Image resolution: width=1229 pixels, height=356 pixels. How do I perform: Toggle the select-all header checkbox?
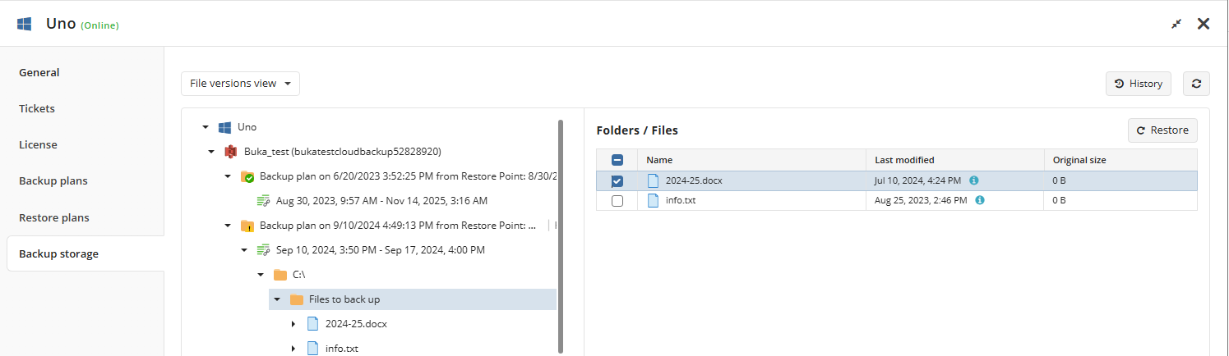click(617, 161)
